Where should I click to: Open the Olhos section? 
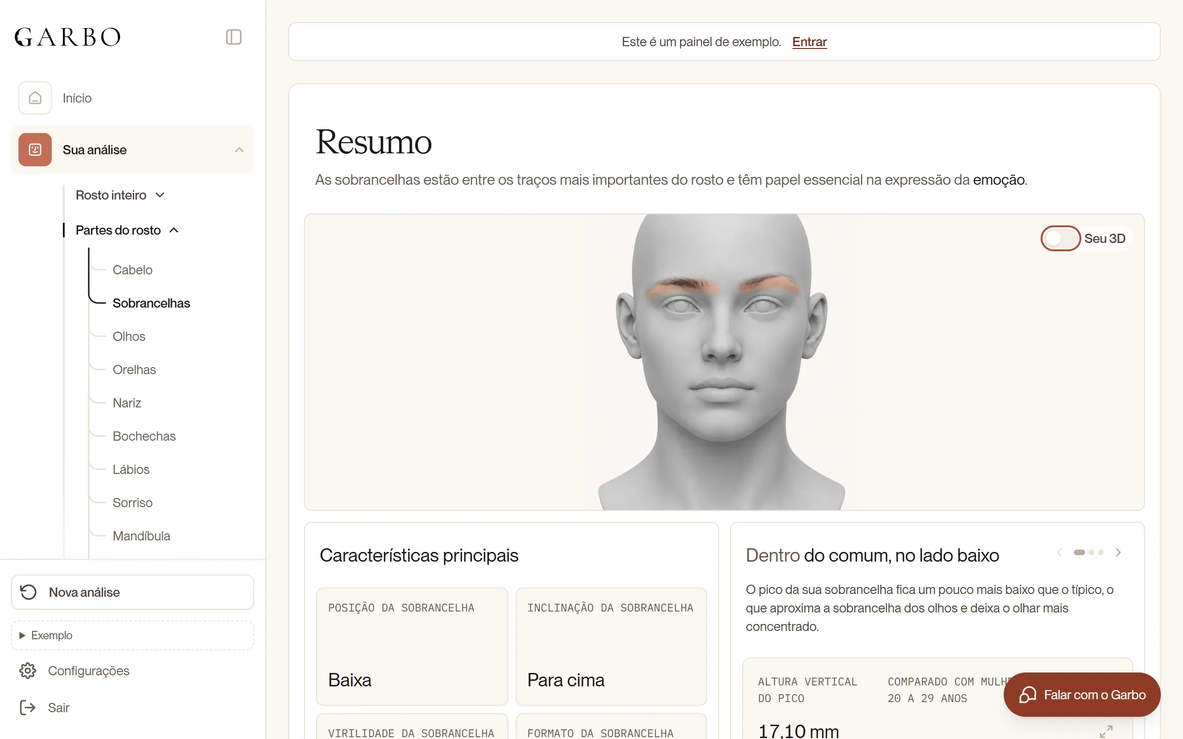pyautogui.click(x=129, y=336)
